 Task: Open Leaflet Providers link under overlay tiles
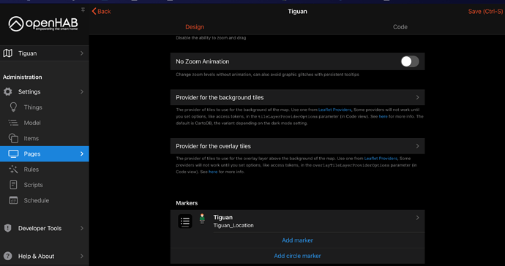click(x=381, y=159)
